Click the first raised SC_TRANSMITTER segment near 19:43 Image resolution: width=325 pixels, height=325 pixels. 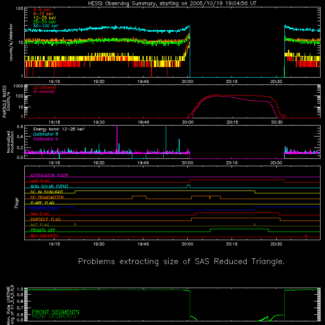(139, 196)
